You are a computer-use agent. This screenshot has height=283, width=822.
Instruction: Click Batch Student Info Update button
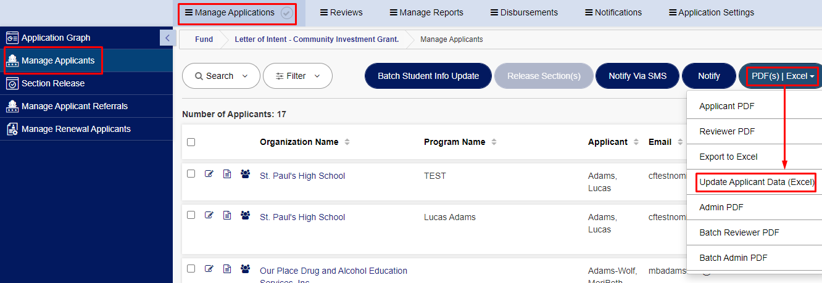[428, 76]
